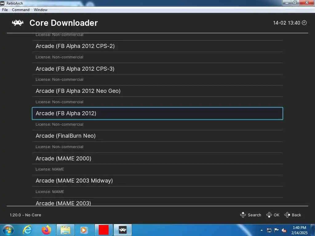Click the 14-02 13:40 header time
Image resolution: width=315 pixels, height=236 pixels.
tap(287, 23)
